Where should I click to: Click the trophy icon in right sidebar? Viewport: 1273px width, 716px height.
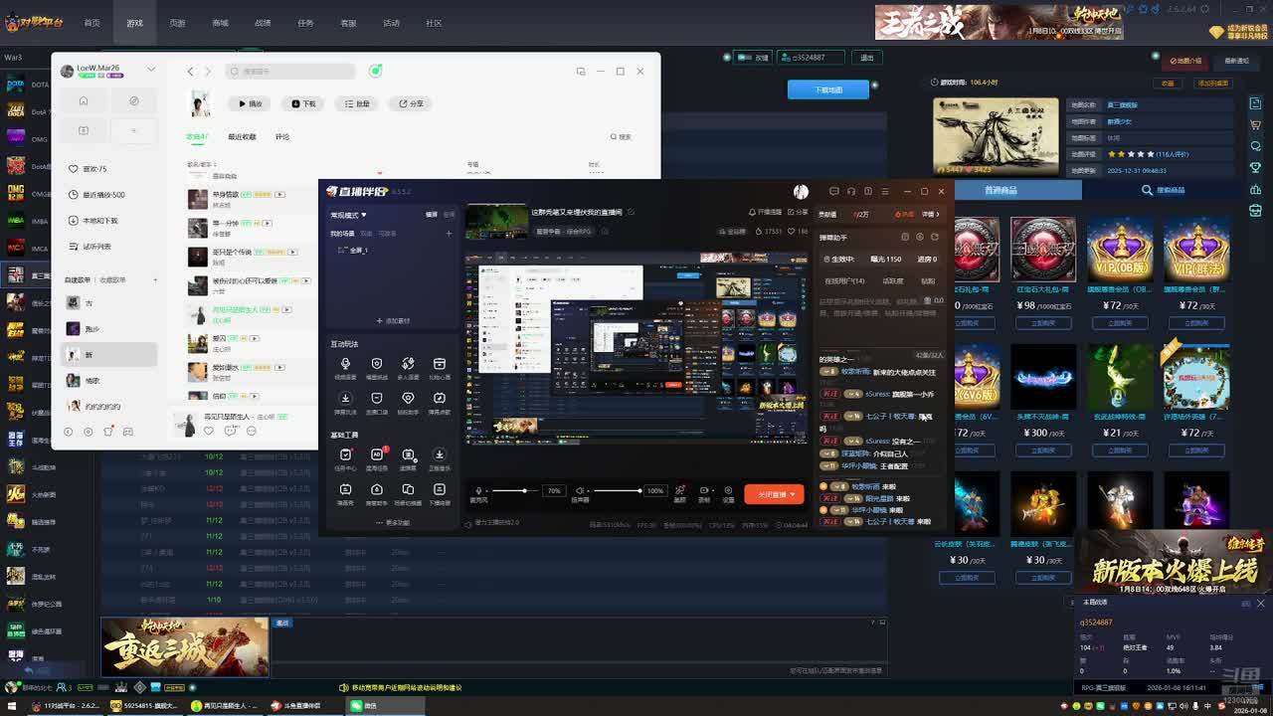(x=1256, y=167)
